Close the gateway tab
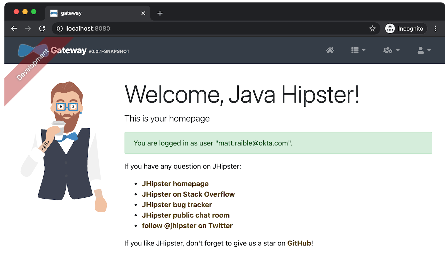The width and height of the screenshot is (448, 265). coord(143,13)
